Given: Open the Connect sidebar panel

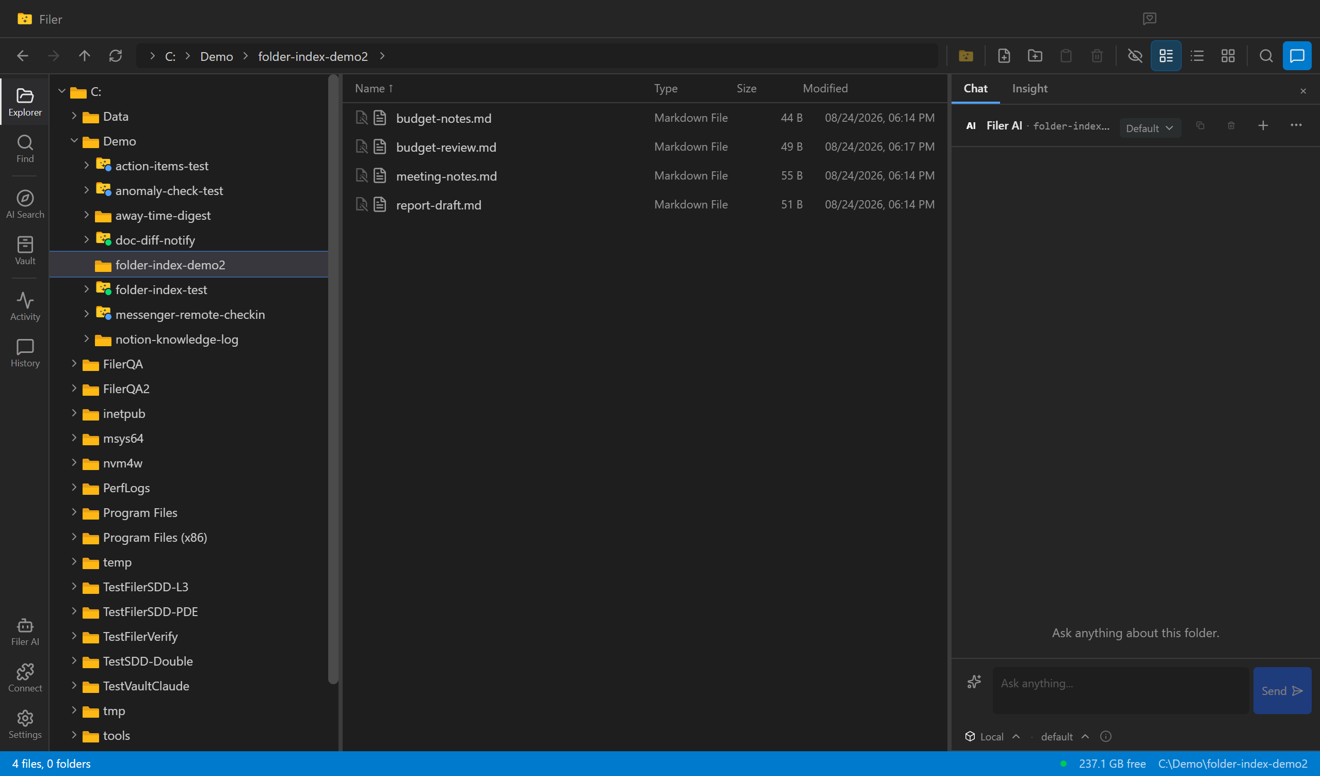Looking at the screenshot, I should (25, 678).
